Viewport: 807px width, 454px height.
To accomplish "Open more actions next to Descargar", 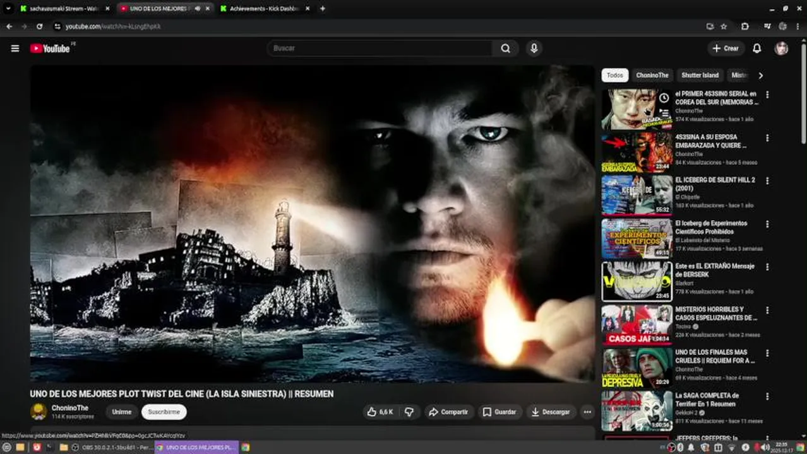I will tap(587, 412).
